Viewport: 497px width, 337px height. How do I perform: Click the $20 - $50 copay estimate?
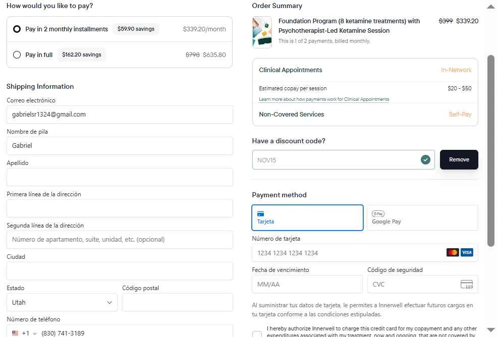coord(459,88)
